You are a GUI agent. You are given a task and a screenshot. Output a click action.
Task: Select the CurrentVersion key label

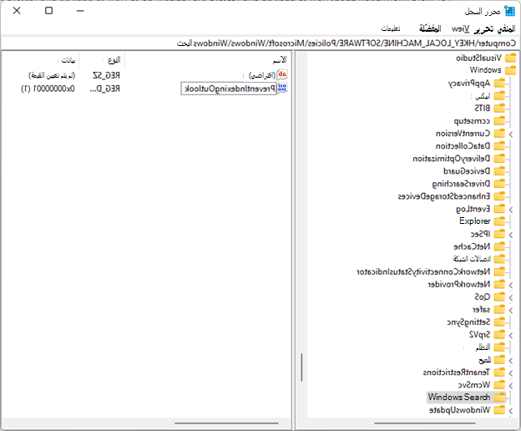pos(463,134)
